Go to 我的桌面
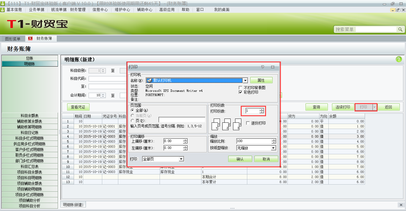406x211 pixels. [222, 10]
